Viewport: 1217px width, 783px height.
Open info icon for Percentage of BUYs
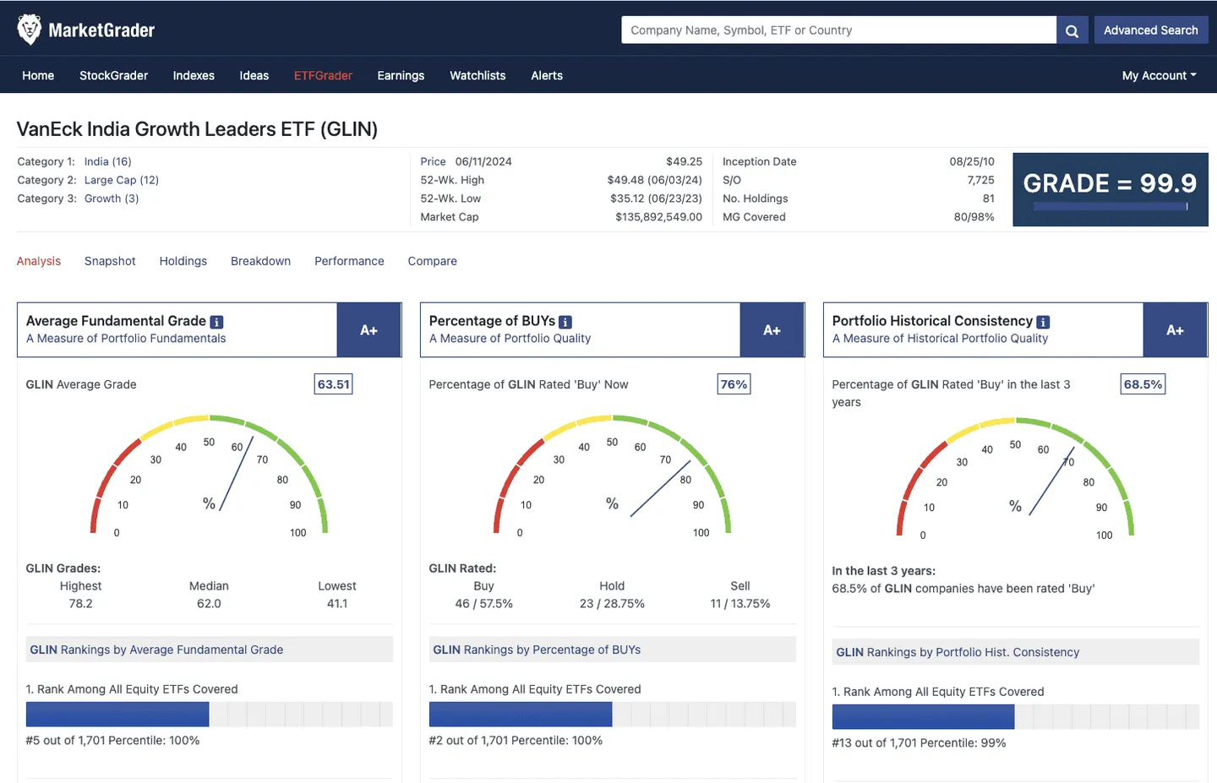(565, 322)
